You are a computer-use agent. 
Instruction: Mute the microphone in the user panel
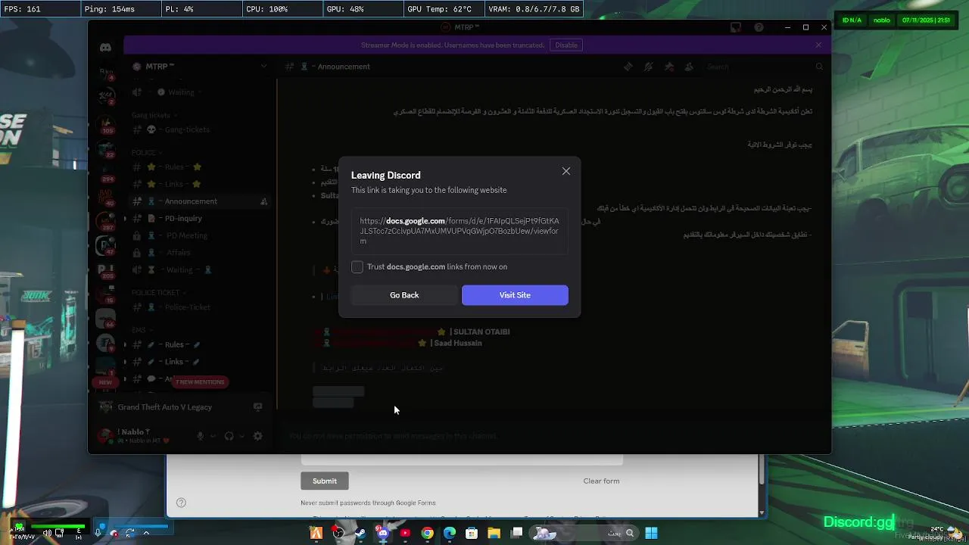point(201,436)
